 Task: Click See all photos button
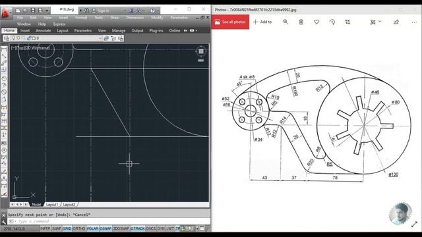pos(230,22)
